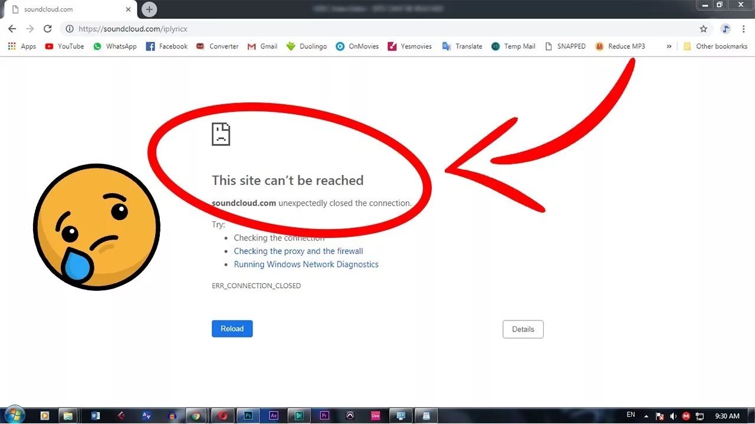The width and height of the screenshot is (755, 424).
Task: Click the ERR_CONNECTION_CLOSED error code text
Action: (257, 286)
